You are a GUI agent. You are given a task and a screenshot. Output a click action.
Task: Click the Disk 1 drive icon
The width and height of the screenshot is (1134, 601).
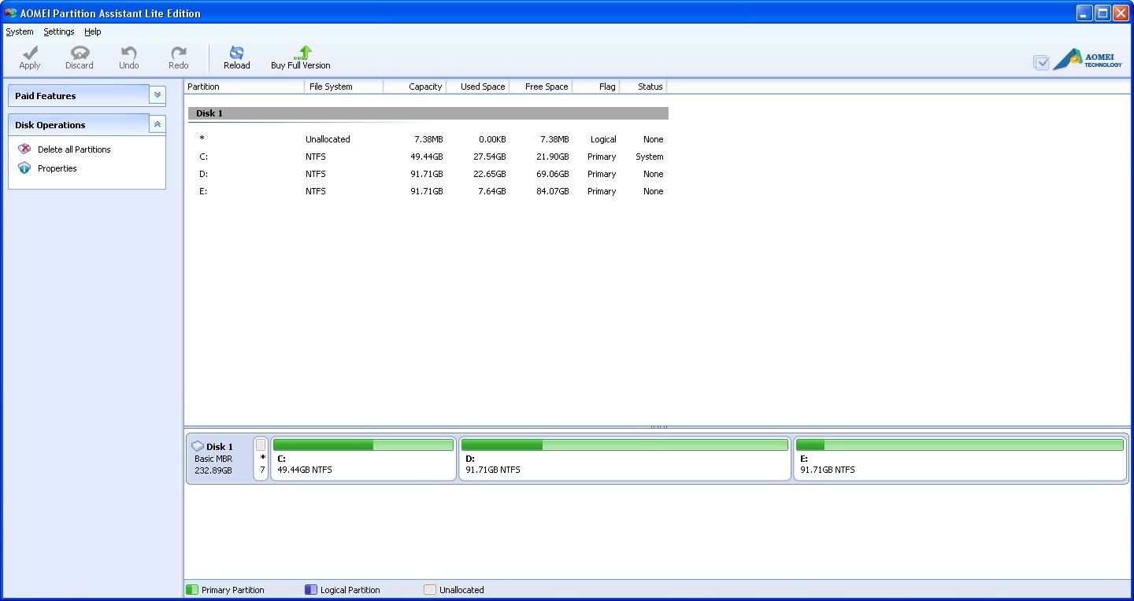pyautogui.click(x=198, y=446)
